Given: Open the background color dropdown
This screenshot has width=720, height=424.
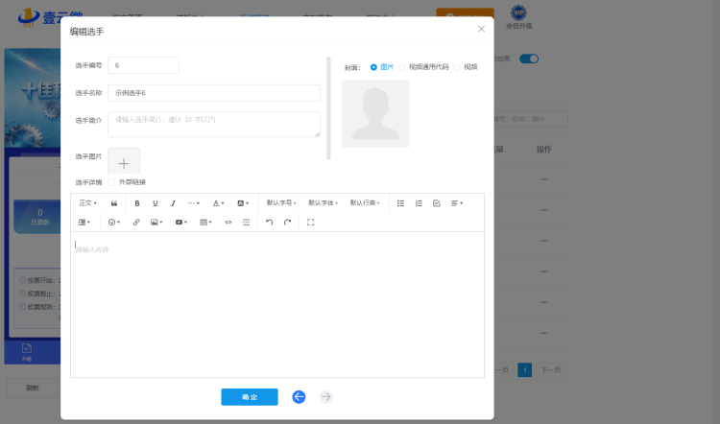Looking at the screenshot, I should (243, 203).
